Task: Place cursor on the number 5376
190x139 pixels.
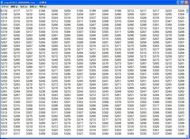Action: coord(118,102)
